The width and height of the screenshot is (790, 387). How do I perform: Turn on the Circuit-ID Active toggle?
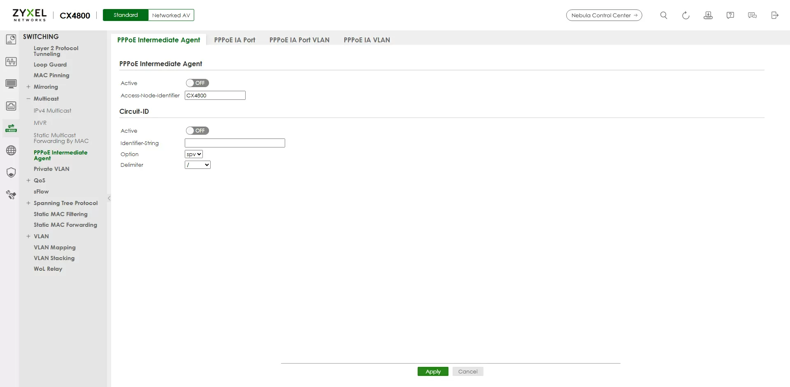pos(197,131)
